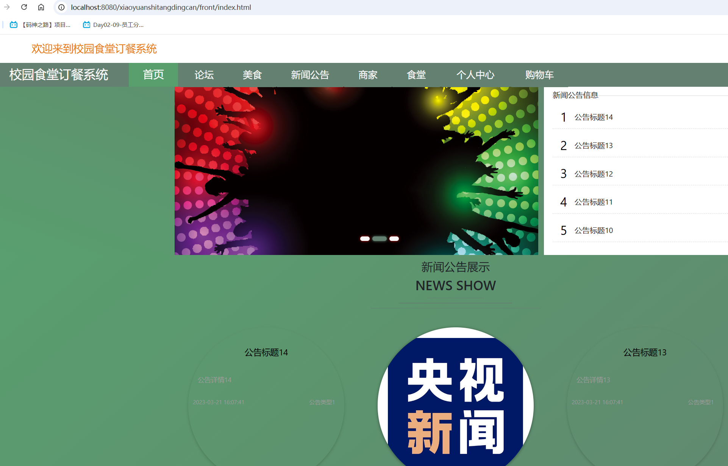This screenshot has width=728, height=466.
Task: Click the localhost address bar URL
Action: pos(161,7)
